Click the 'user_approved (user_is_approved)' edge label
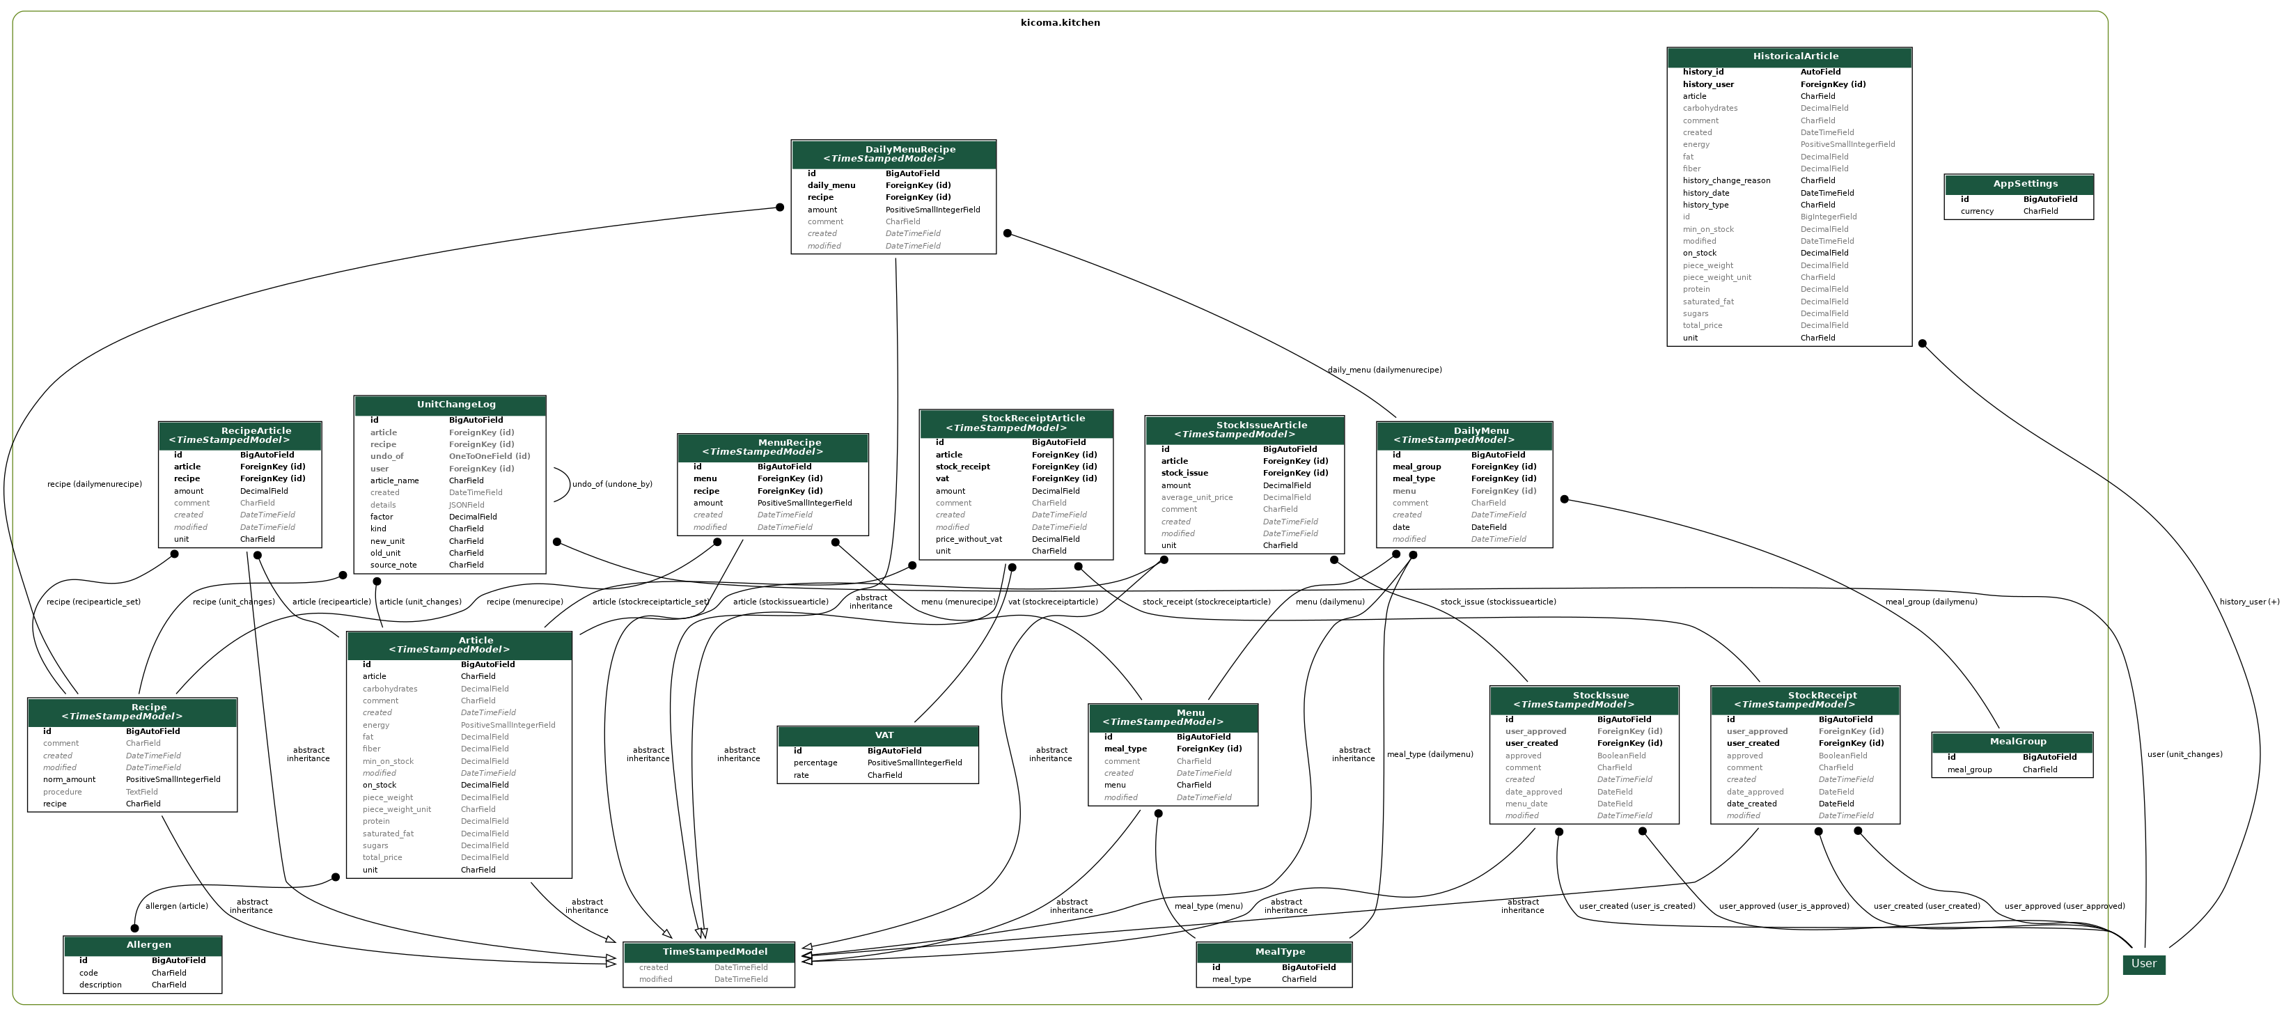The width and height of the screenshot is (2284, 1016). pos(1784,907)
